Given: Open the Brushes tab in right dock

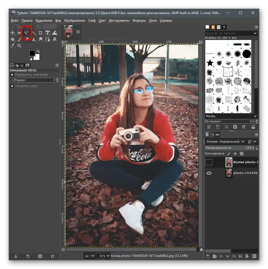Looking at the screenshot, I should (x=207, y=27).
